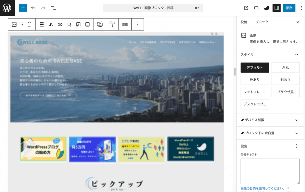The width and height of the screenshot is (305, 192).
Task: Open the image width adjustment icon
Action: [x=112, y=24]
